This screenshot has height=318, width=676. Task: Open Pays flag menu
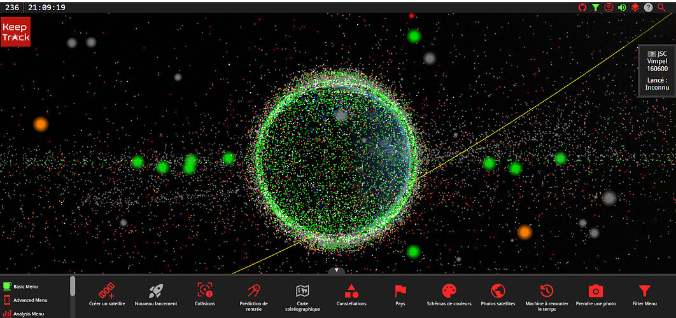pos(400,294)
